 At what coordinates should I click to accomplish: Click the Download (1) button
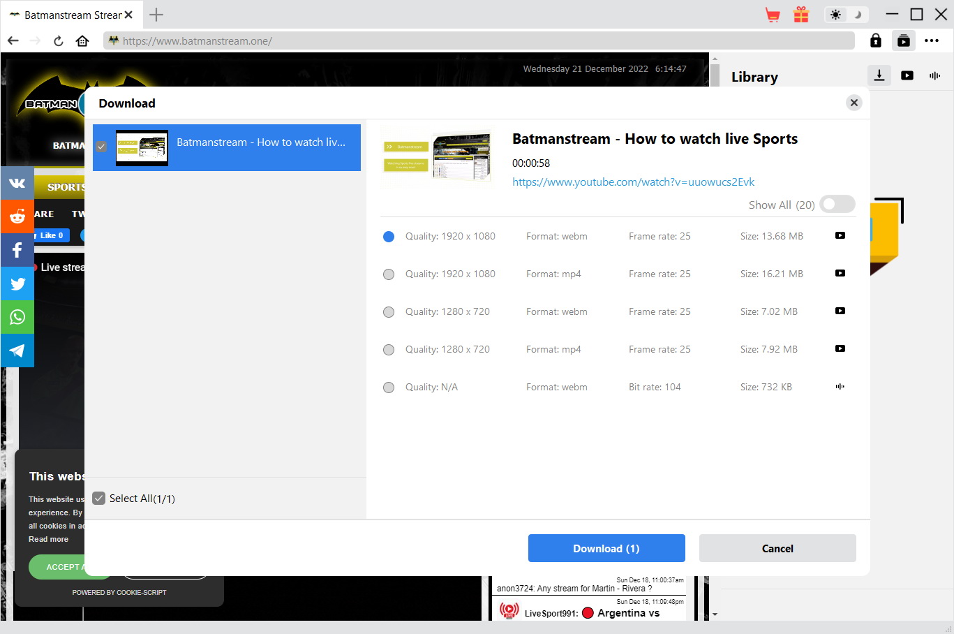pyautogui.click(x=606, y=548)
